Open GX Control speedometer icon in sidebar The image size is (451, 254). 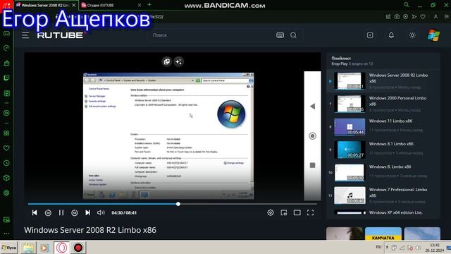click(x=6, y=48)
